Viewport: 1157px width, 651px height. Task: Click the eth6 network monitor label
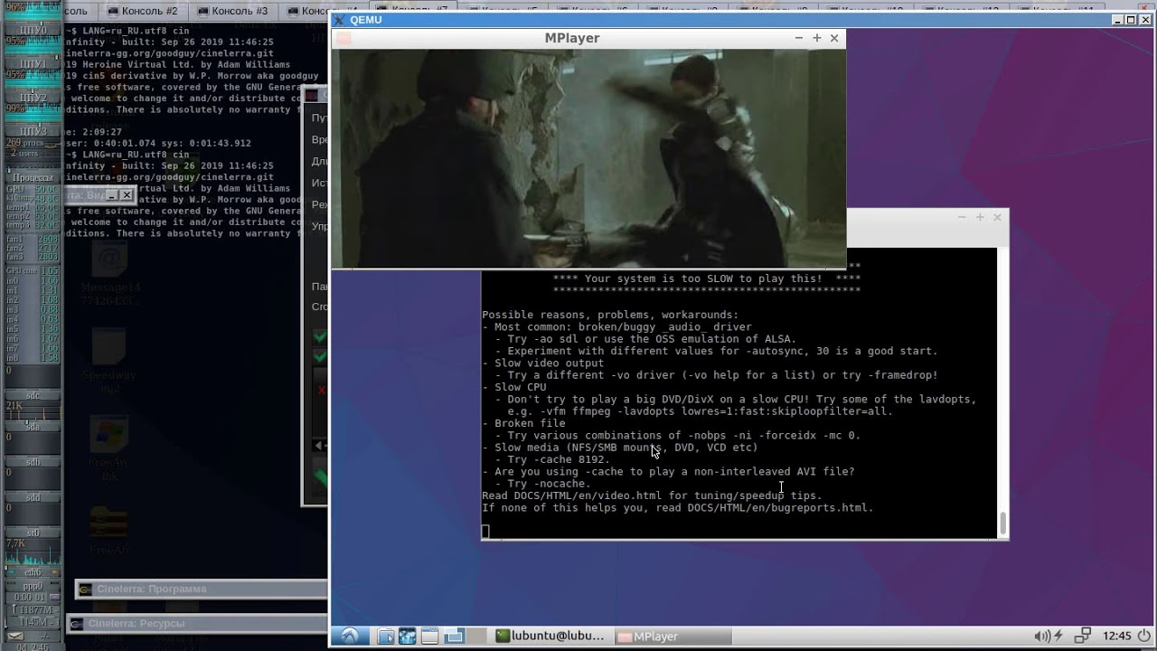(x=33, y=571)
